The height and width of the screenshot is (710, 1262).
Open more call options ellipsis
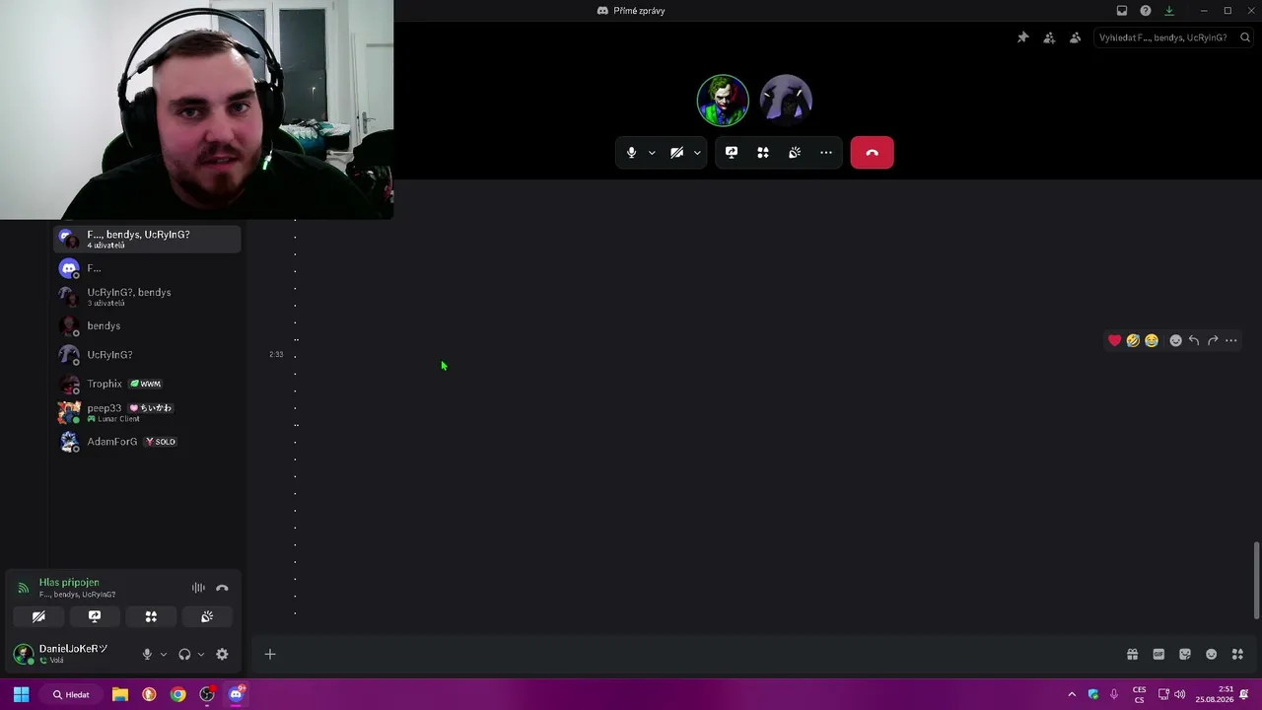pos(826,153)
